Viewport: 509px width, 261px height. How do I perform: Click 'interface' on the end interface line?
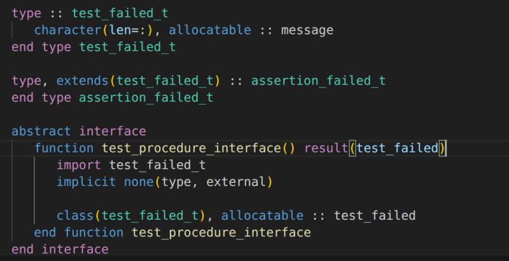[x=75, y=250]
